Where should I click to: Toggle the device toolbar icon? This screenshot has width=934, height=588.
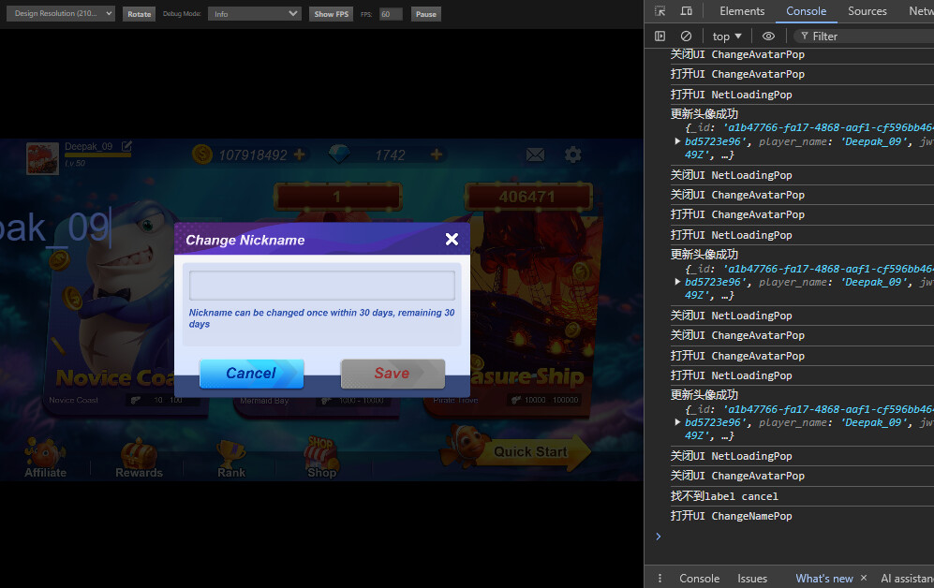(686, 10)
